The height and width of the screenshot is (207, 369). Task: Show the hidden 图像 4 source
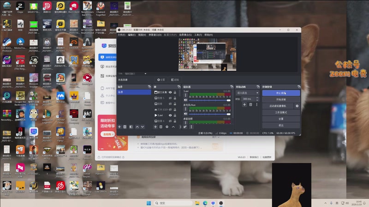click(x=170, y=121)
